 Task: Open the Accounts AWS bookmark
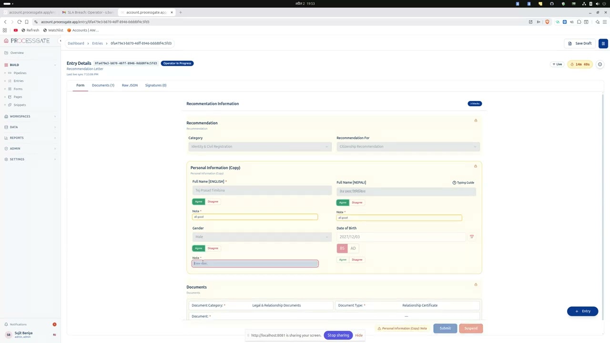click(x=83, y=30)
